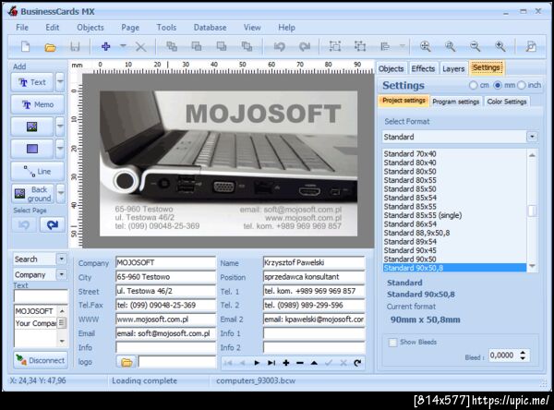Open the shape tool dropdown arrow
The image size is (554, 410).
(x=60, y=149)
